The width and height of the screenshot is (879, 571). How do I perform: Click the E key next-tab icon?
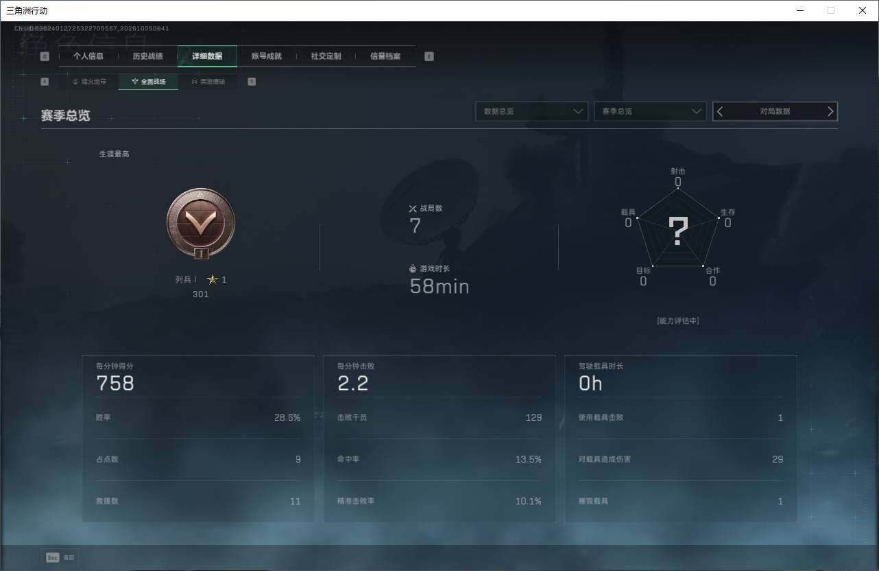pos(429,56)
